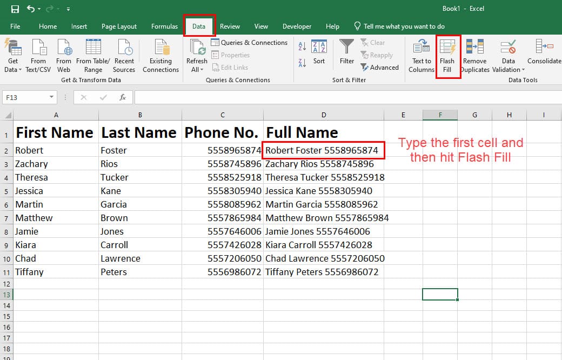Click Advanced filter option

pos(380,67)
